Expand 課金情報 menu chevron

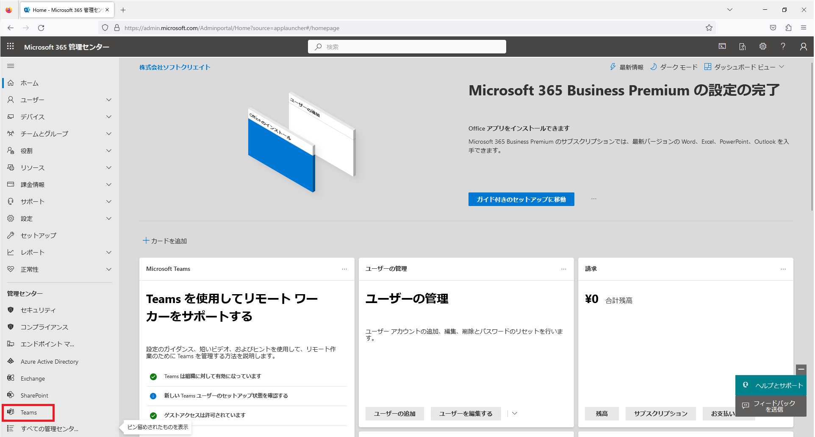point(109,185)
